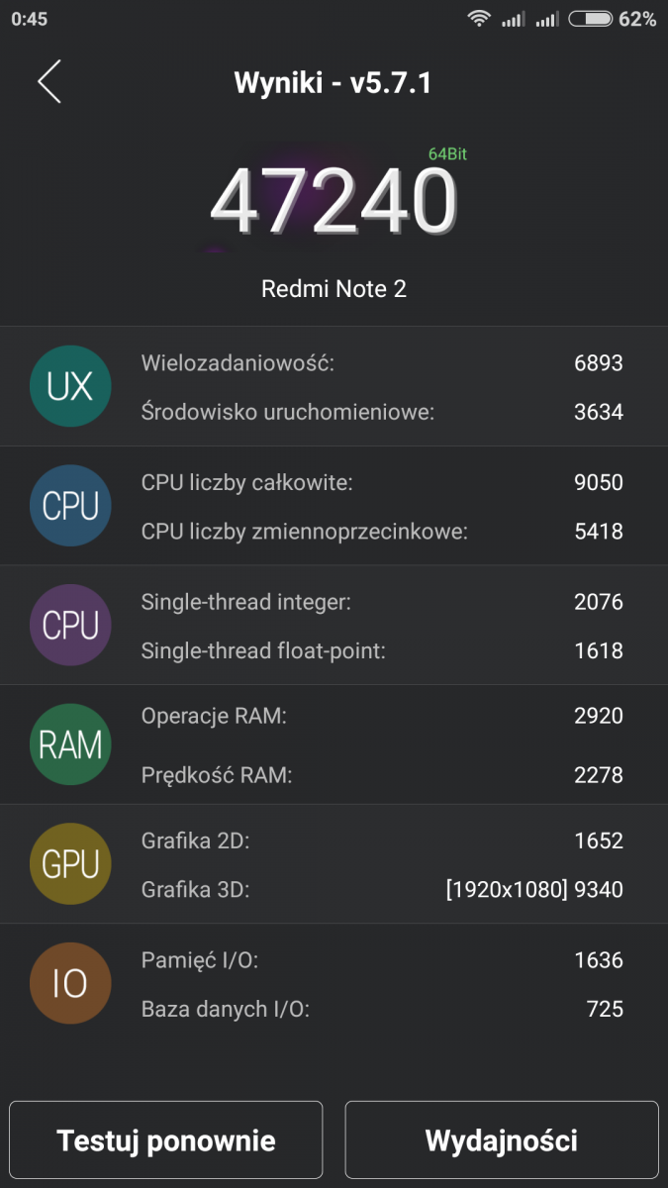
Task: Tap the Wyniki - v5.7.1 title
Action: click(x=333, y=83)
